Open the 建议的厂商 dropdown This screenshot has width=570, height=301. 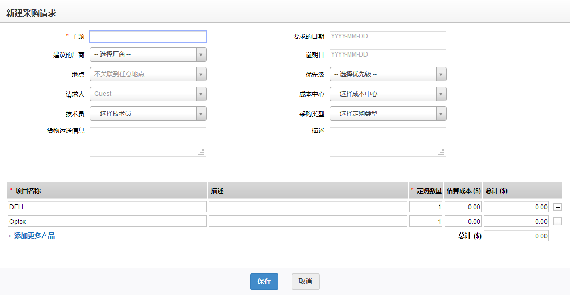click(148, 54)
